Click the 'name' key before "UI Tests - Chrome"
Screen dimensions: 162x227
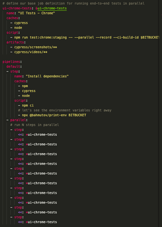[10, 13]
